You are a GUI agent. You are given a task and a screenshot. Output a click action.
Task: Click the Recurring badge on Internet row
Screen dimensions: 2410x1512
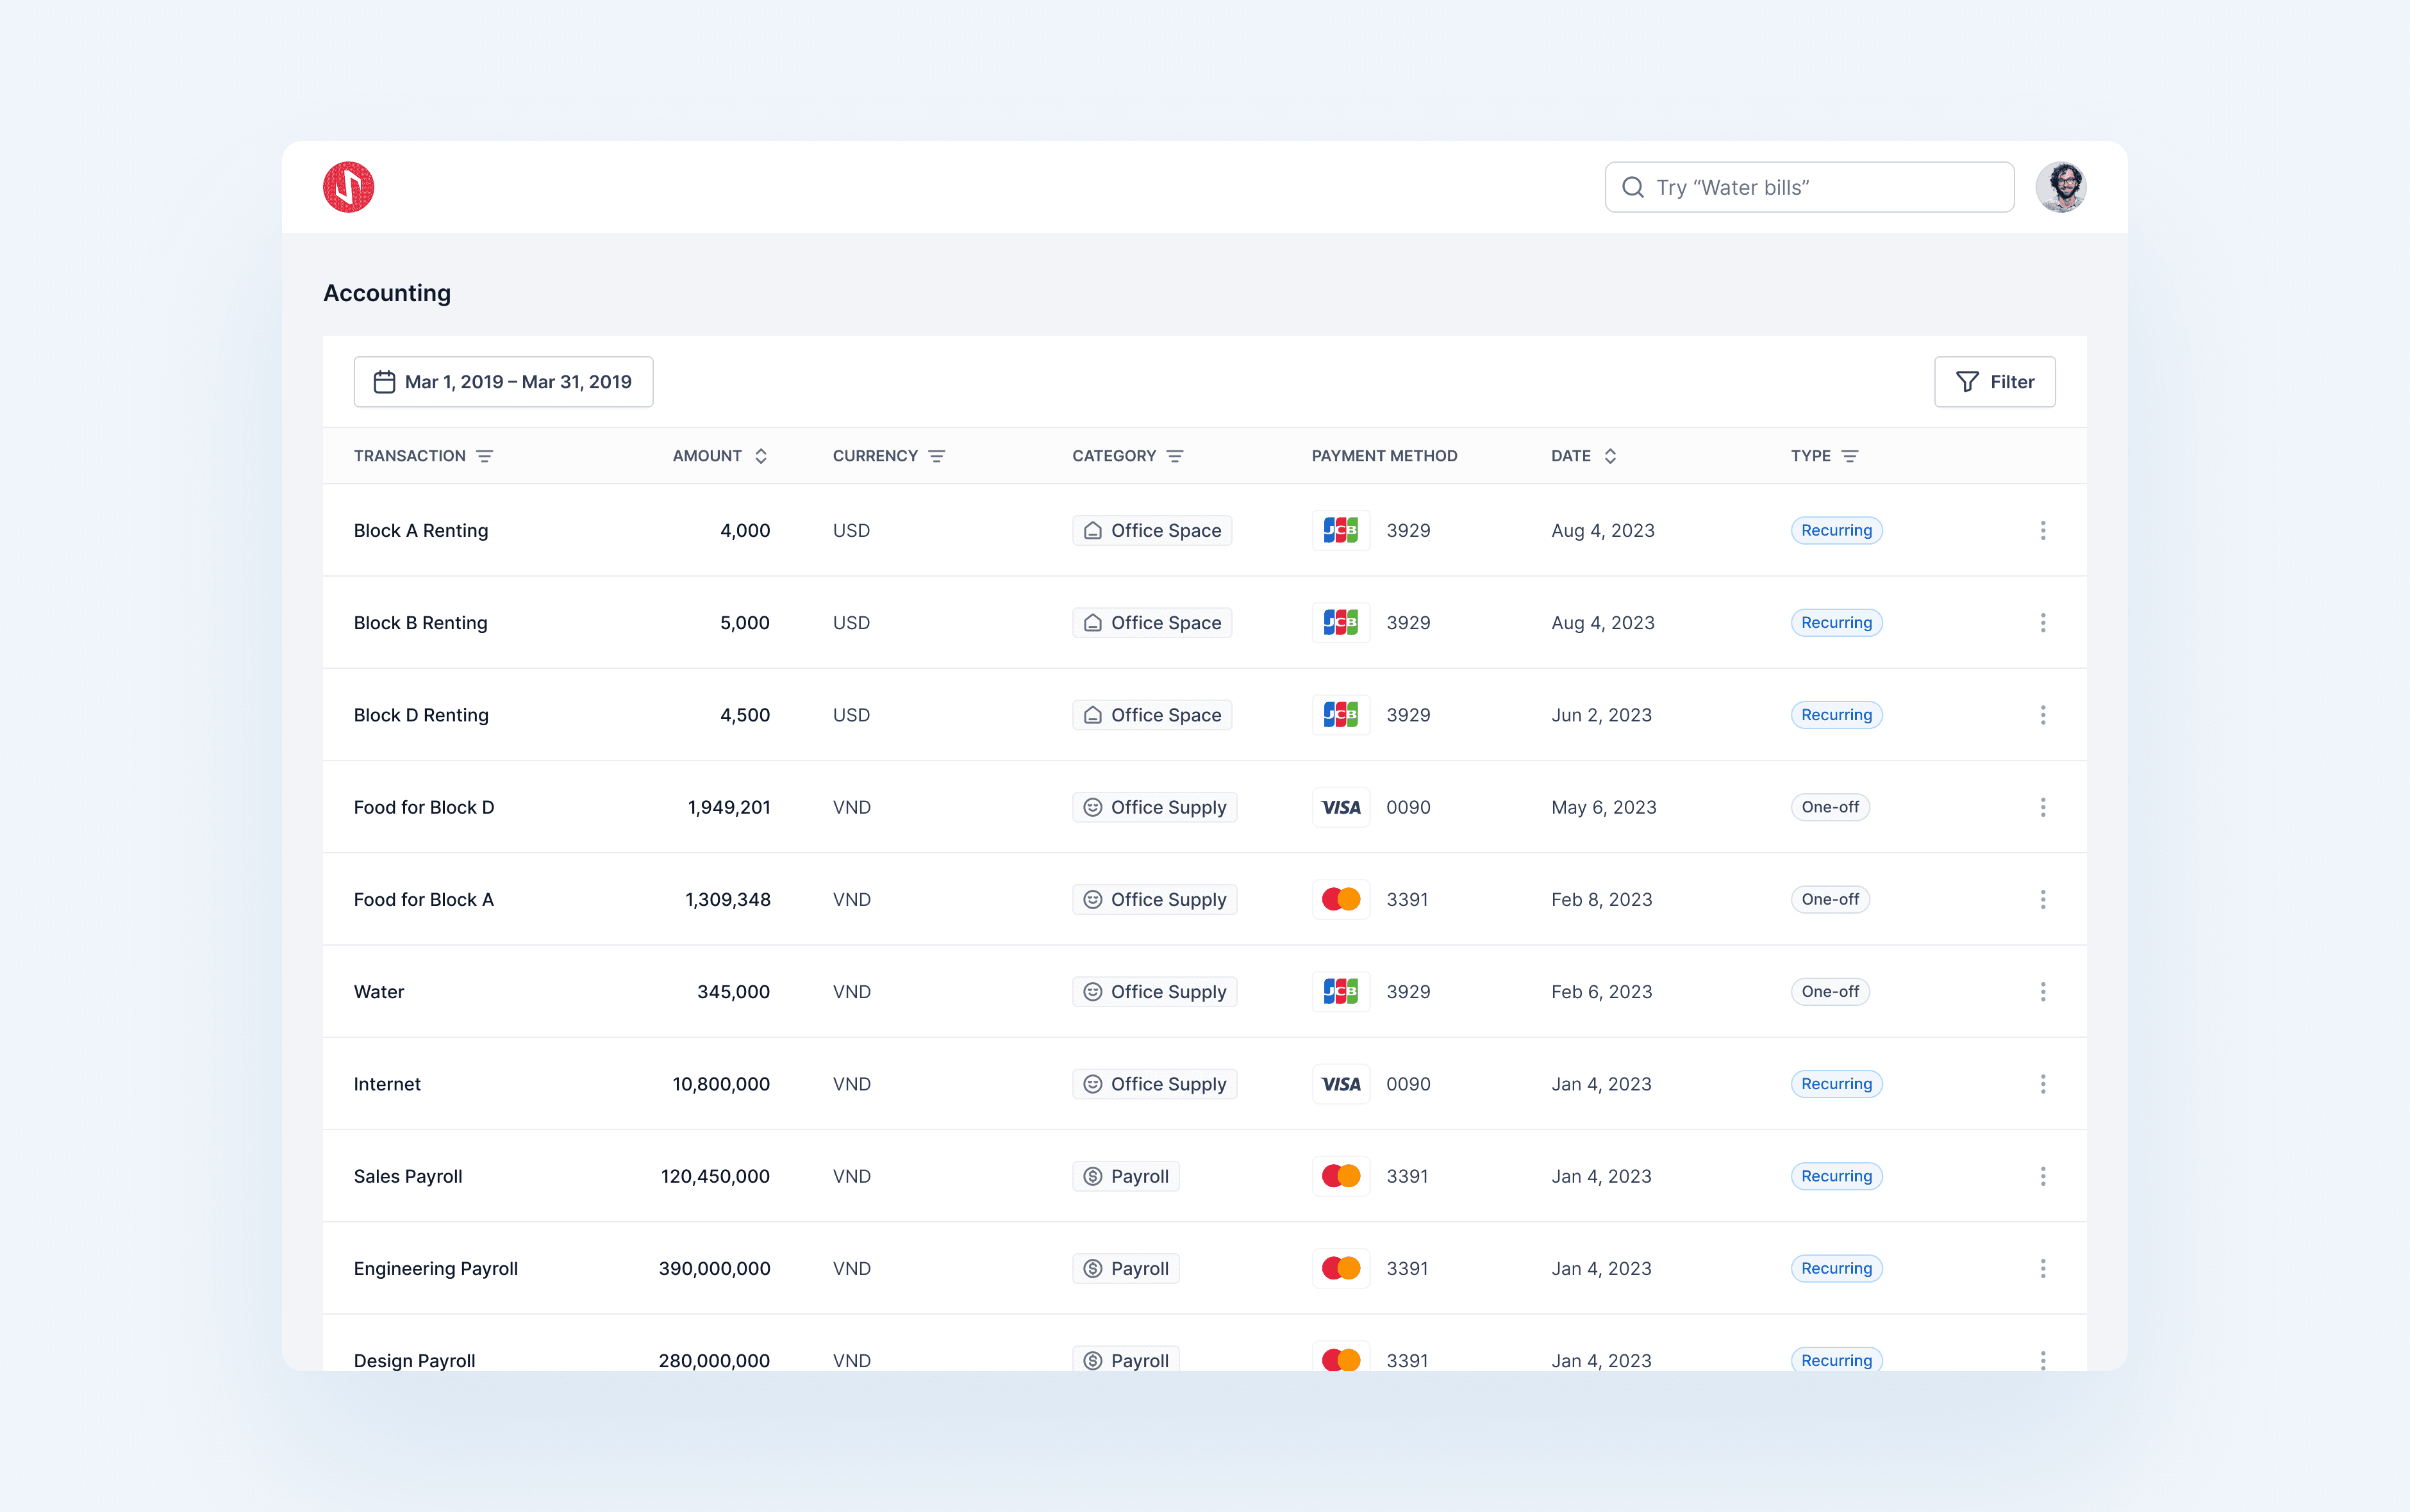pyautogui.click(x=1837, y=1084)
